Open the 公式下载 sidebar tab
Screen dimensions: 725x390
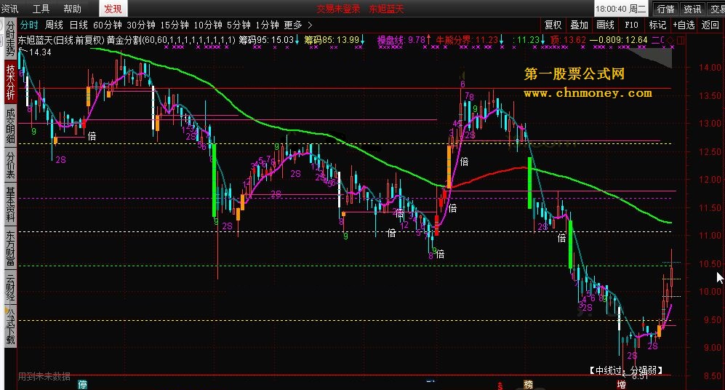10,326
